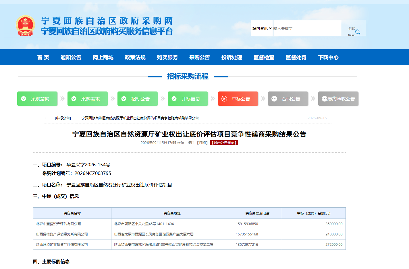Click the phone number 15735155168
Viewport: 409px width, 269px height.
[x=247, y=234]
